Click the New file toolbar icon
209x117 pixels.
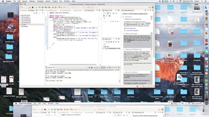[21, 7]
